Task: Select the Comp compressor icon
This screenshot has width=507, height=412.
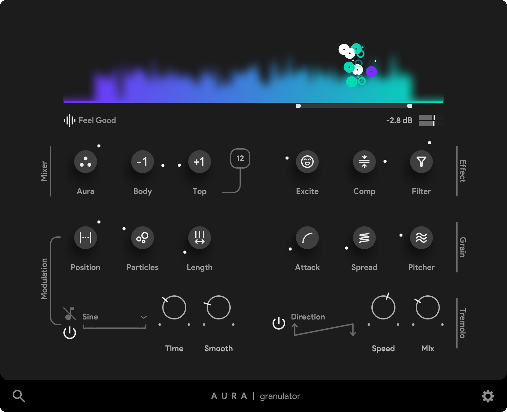Action: pyautogui.click(x=364, y=162)
